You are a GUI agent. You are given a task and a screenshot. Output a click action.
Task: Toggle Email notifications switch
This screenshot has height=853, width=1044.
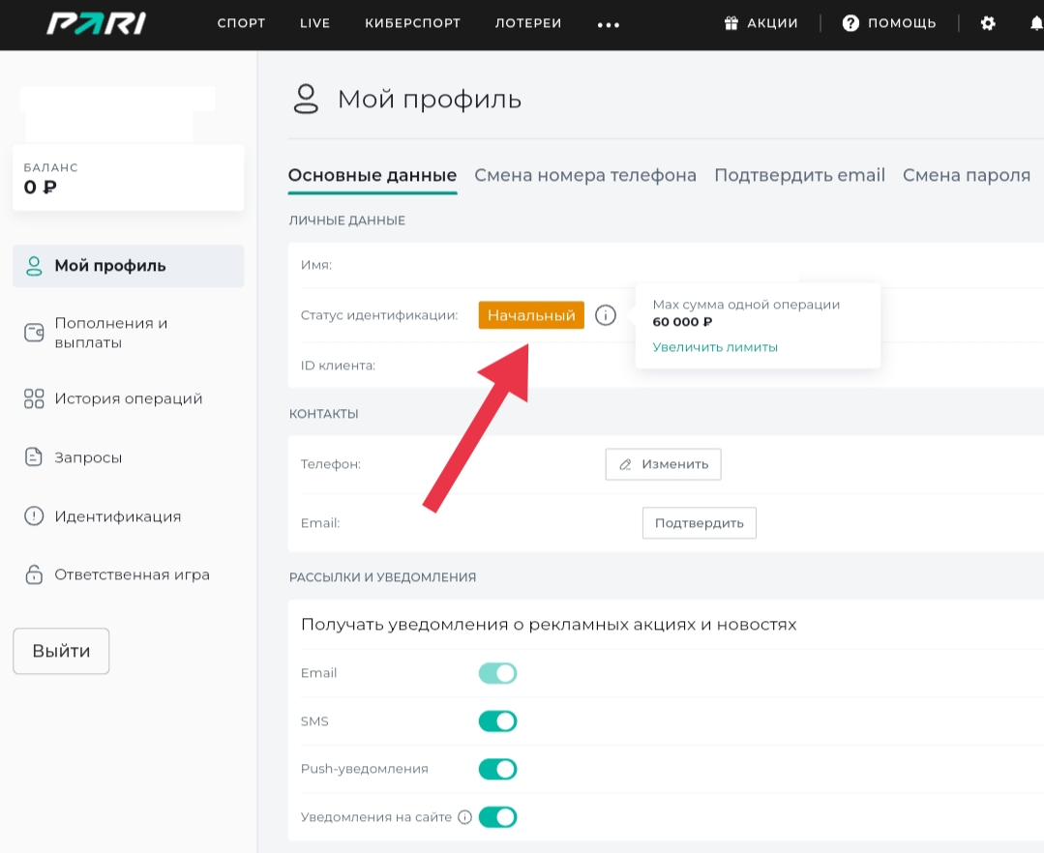[497, 673]
